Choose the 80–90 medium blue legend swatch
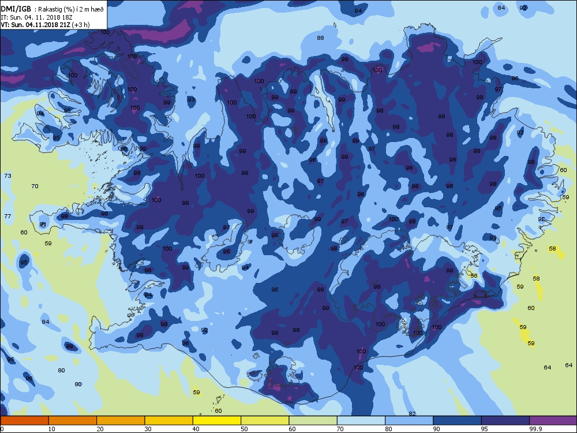 (x=409, y=420)
